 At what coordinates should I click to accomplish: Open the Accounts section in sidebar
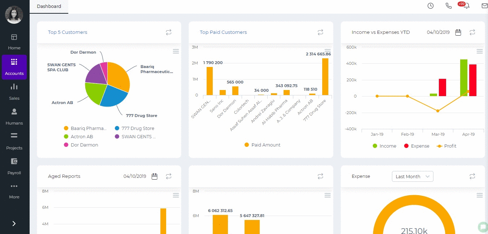coord(14,67)
